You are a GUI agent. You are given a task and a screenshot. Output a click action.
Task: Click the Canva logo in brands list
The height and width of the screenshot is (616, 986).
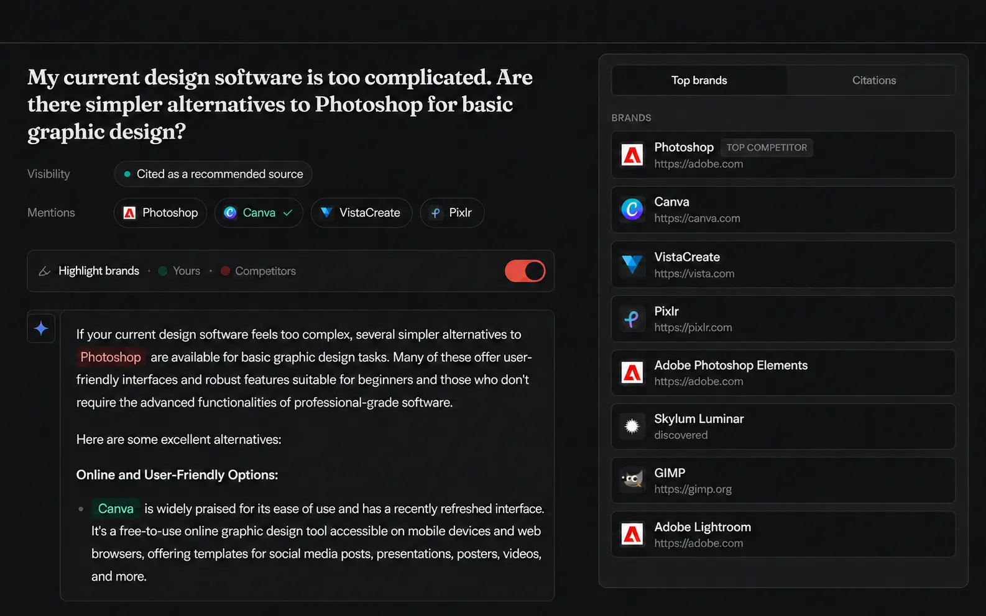(x=632, y=209)
